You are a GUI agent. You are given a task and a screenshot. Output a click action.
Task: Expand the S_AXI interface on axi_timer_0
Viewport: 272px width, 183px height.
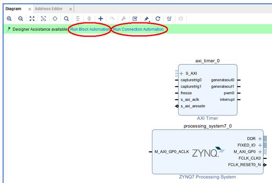coord(181,73)
